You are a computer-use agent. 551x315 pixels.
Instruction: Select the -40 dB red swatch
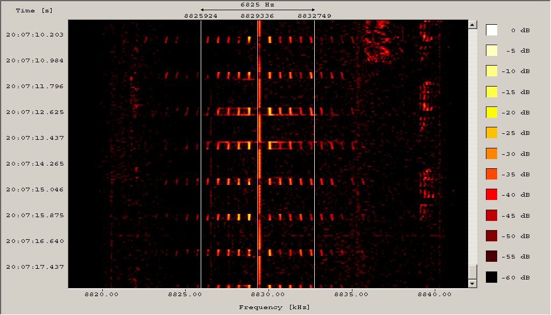click(x=492, y=194)
